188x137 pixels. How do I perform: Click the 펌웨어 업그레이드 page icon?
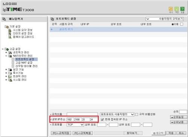(10, 37)
